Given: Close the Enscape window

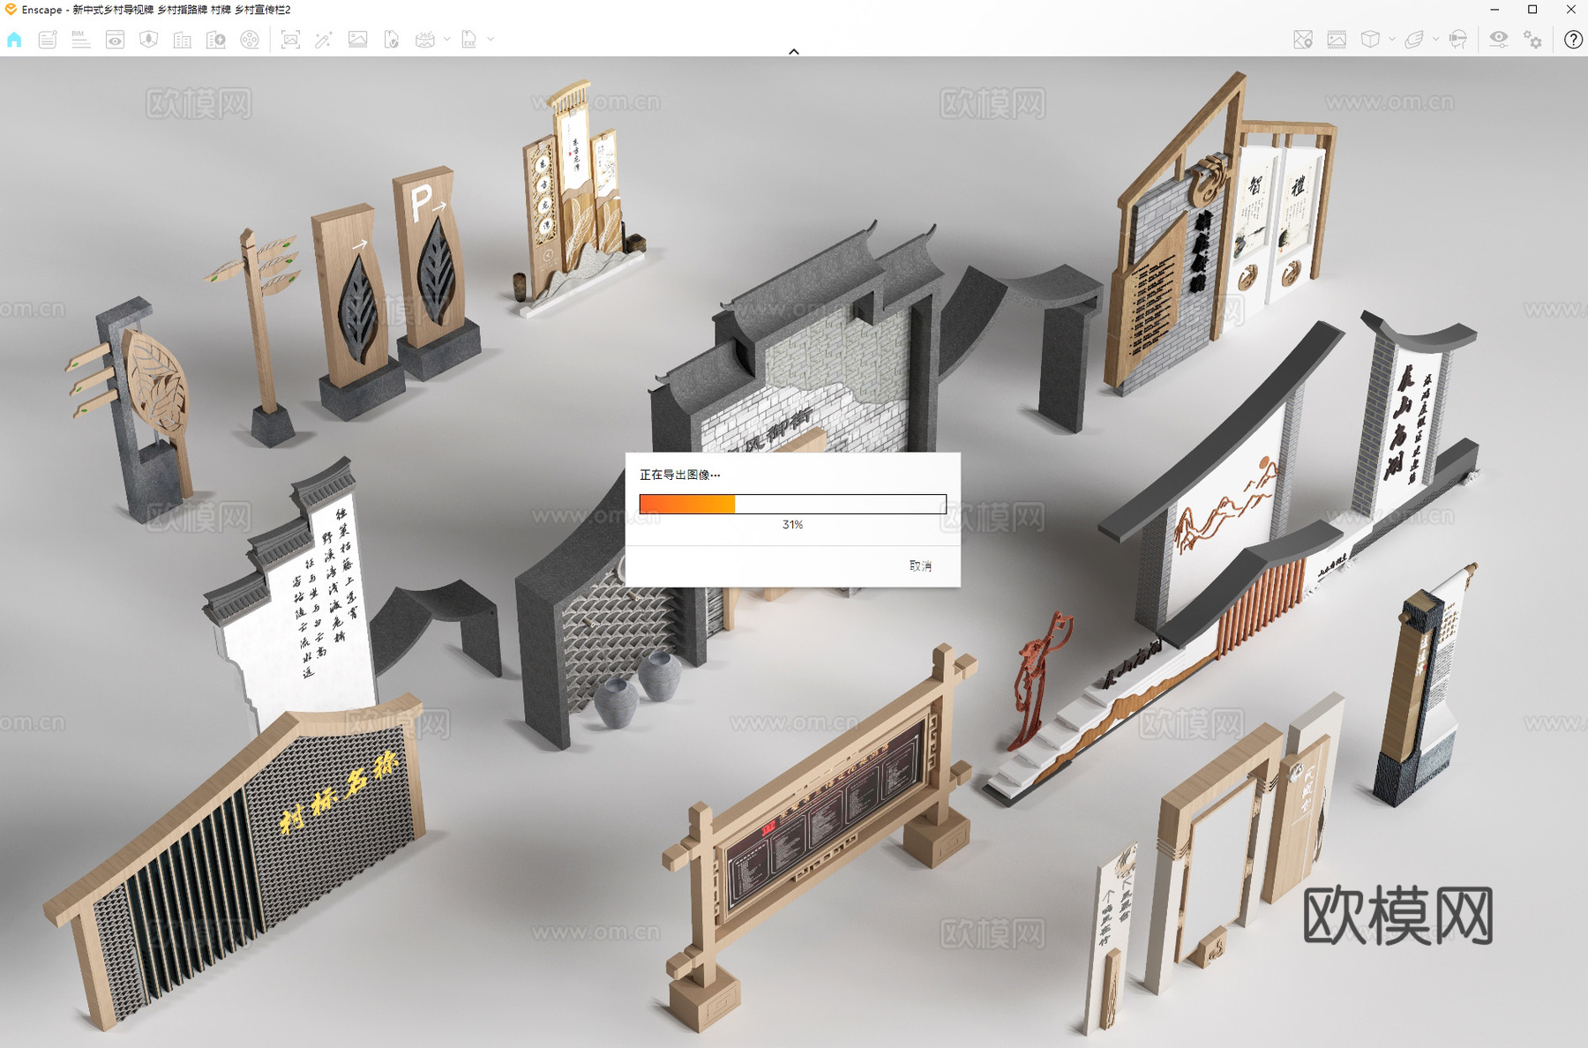Looking at the screenshot, I should (1571, 10).
